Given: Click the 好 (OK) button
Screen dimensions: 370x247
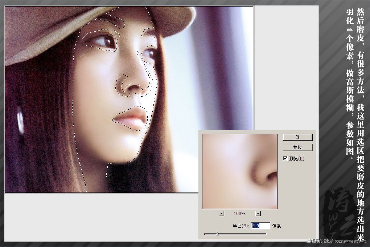Looking at the screenshot, I should (297, 137).
